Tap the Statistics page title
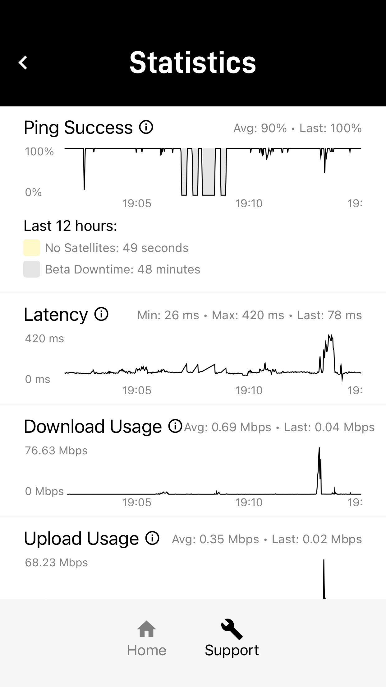Viewport: 386px width, 687px height. pyautogui.click(x=193, y=63)
